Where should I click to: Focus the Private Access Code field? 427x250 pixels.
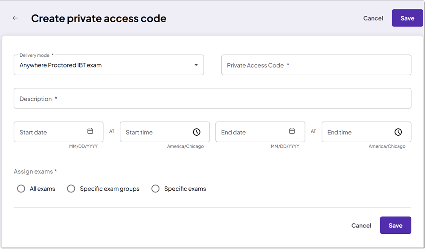tap(316, 65)
